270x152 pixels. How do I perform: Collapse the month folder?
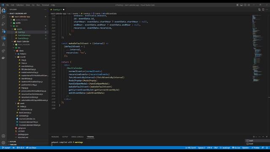22,57
